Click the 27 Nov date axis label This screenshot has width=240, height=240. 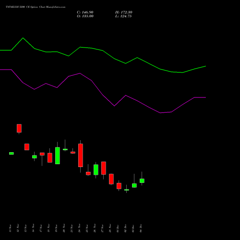[x=102, y=228]
